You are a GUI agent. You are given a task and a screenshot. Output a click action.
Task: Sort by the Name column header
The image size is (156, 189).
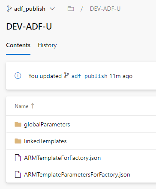point(21,106)
